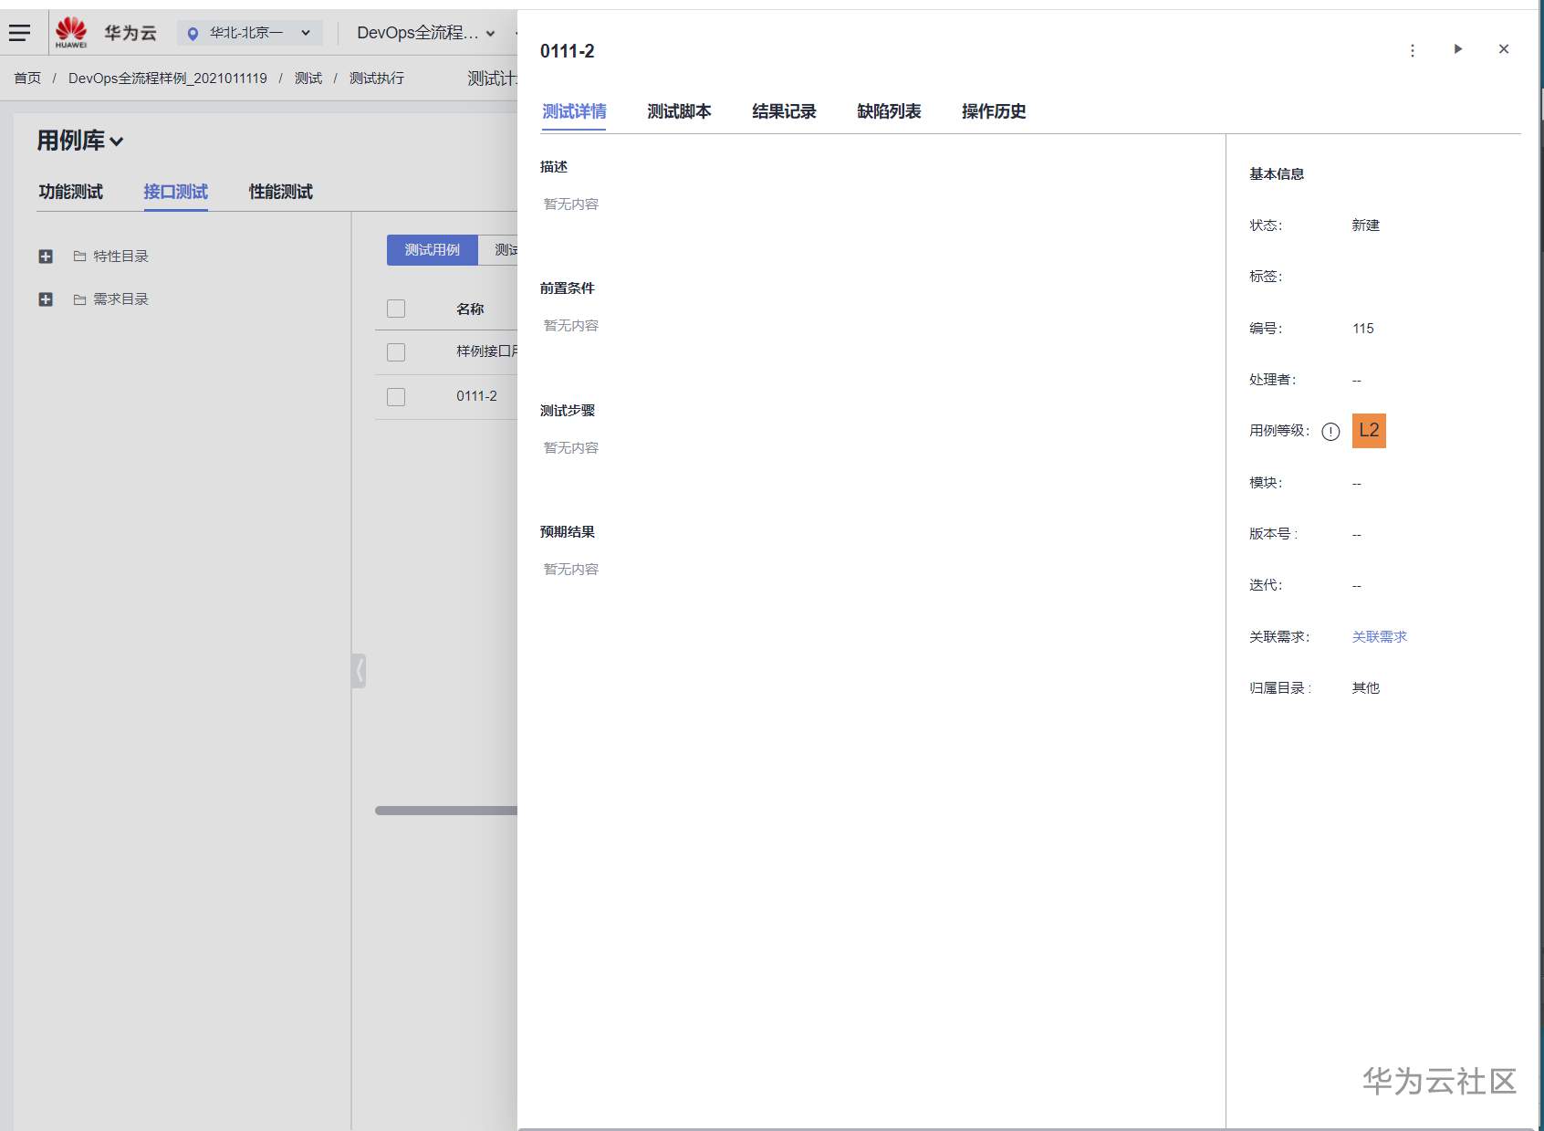Switch to 操作历史 tab

pos(994,111)
